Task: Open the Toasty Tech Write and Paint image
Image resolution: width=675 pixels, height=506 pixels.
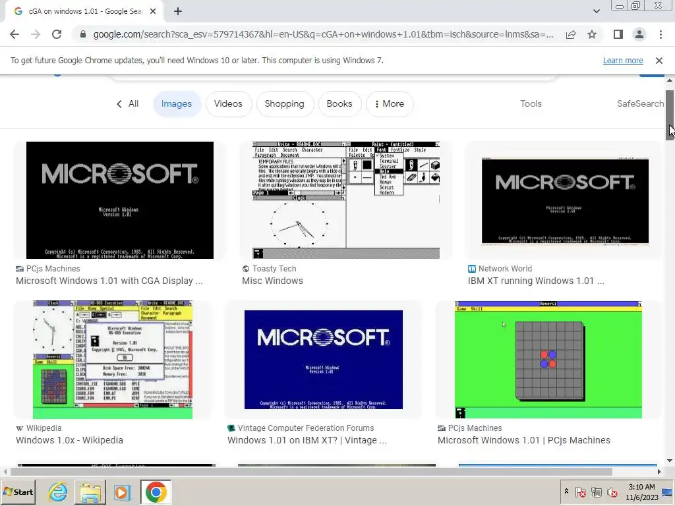Action: [345, 200]
